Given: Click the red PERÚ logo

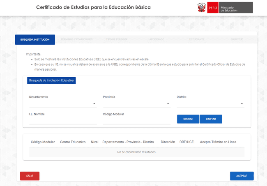Looking at the screenshot, I should [x=213, y=8].
